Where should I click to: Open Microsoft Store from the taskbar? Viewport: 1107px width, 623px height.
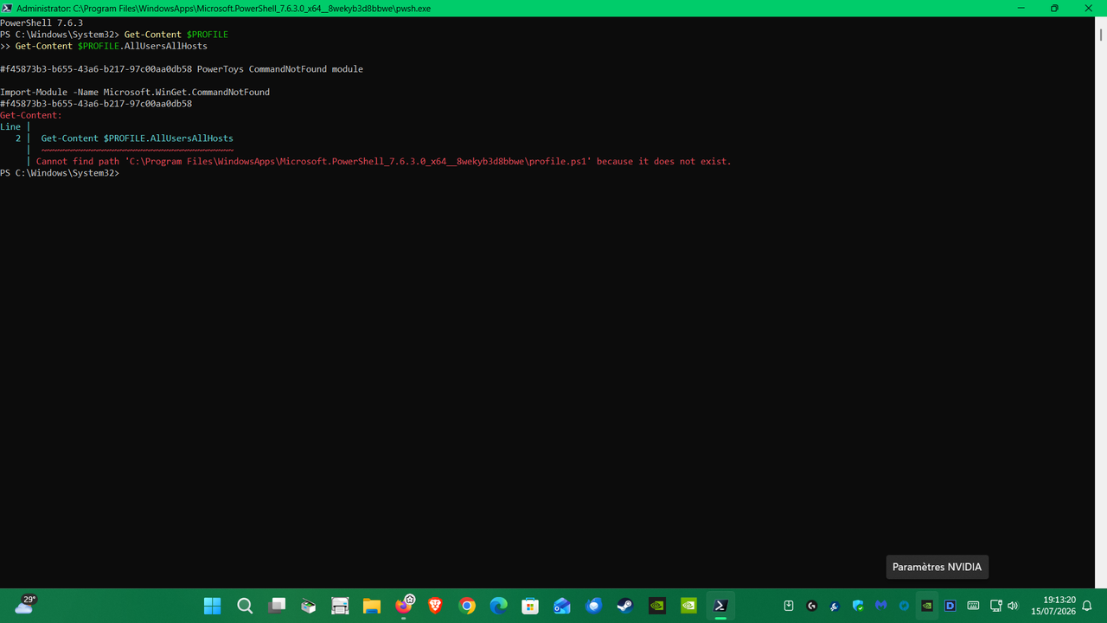530,606
